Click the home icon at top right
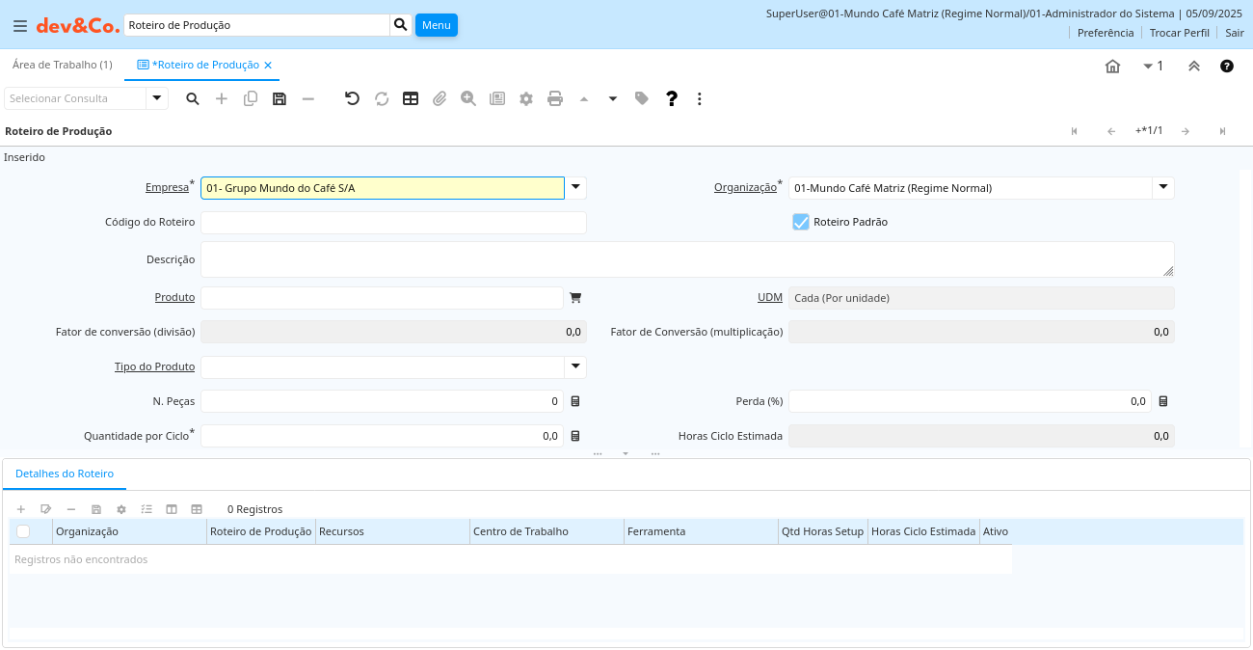The width and height of the screenshot is (1253, 650). pos(1112,67)
